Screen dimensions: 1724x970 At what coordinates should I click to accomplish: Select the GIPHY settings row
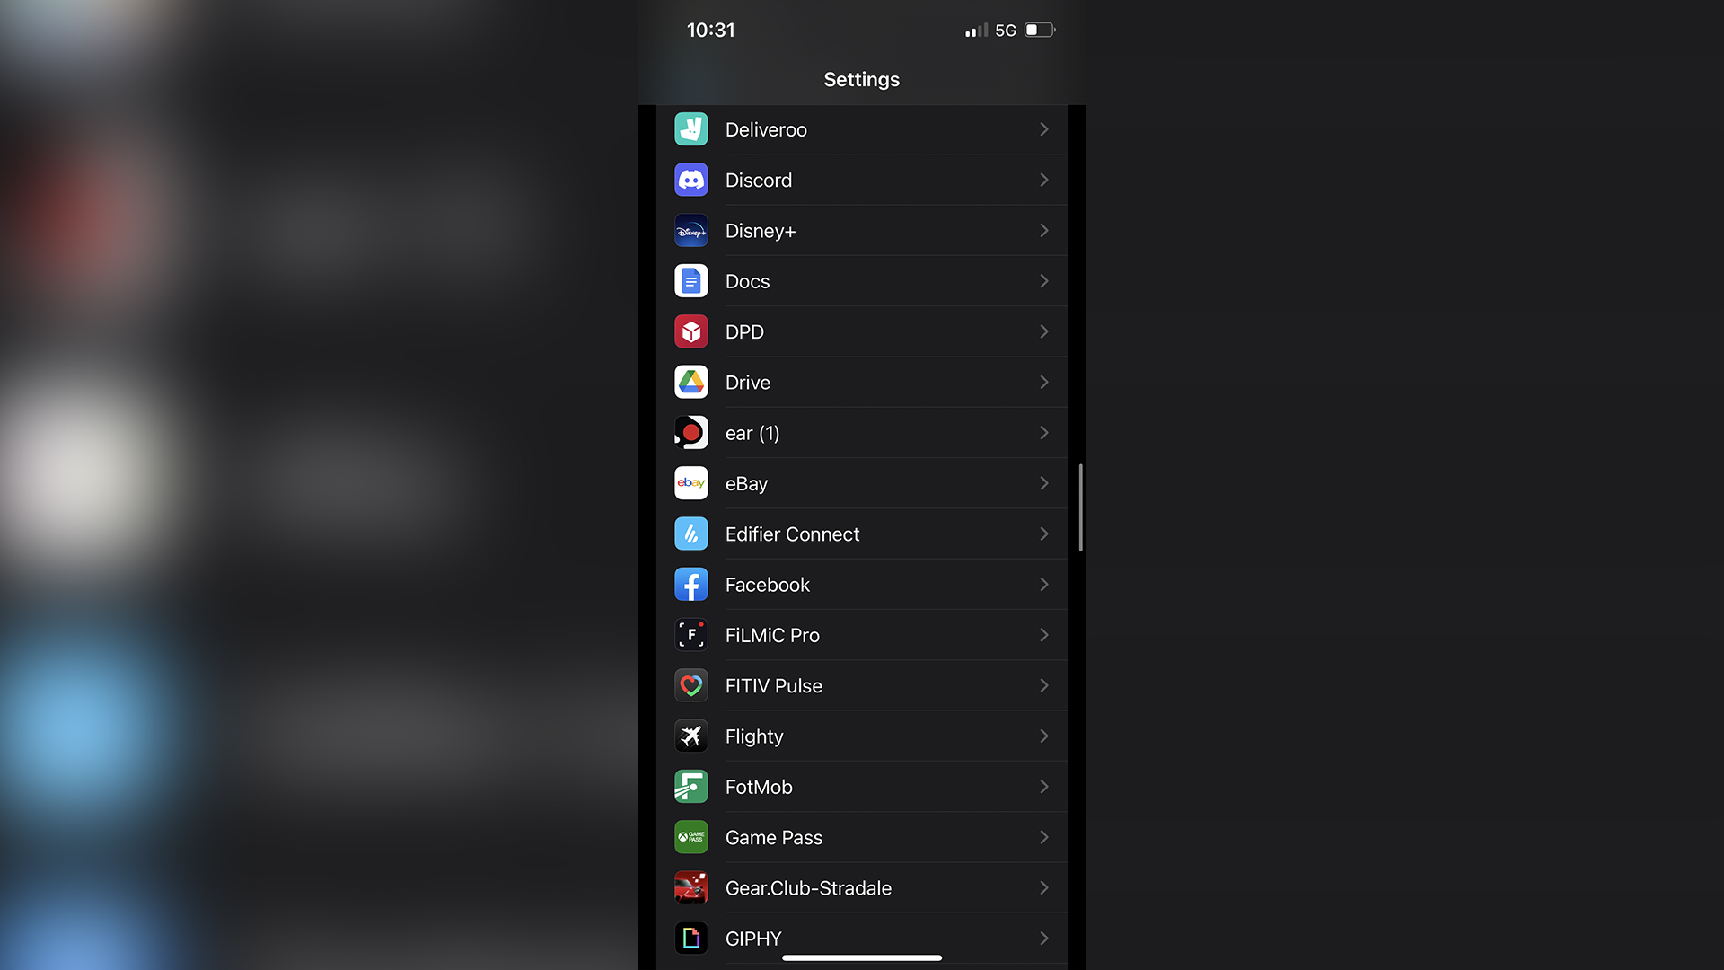pyautogui.click(x=861, y=937)
